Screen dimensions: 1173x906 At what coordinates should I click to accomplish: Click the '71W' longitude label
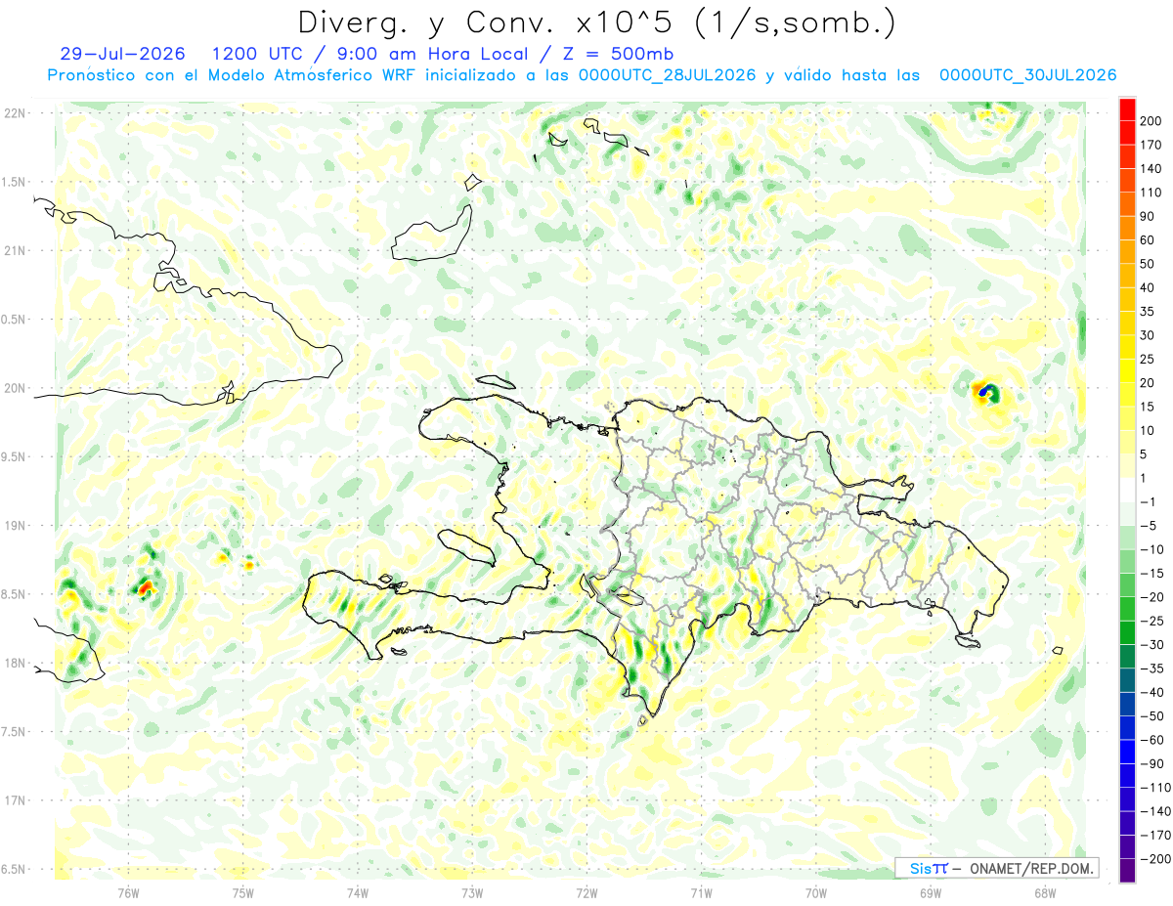[x=701, y=892]
